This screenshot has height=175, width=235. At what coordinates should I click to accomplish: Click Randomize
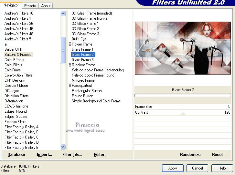[190, 154]
